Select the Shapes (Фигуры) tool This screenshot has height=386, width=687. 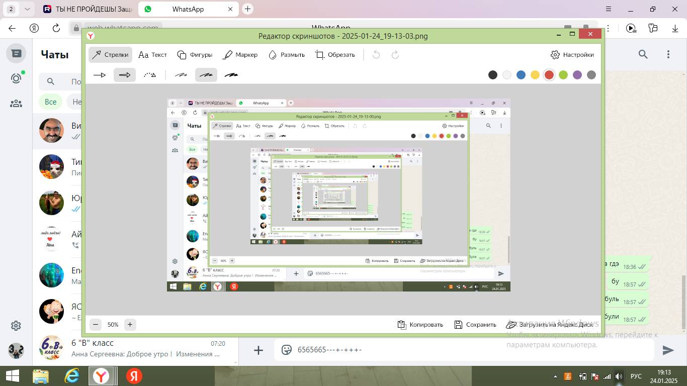(x=195, y=55)
